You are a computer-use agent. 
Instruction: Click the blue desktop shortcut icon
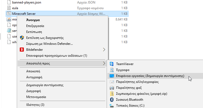(112, 76)
